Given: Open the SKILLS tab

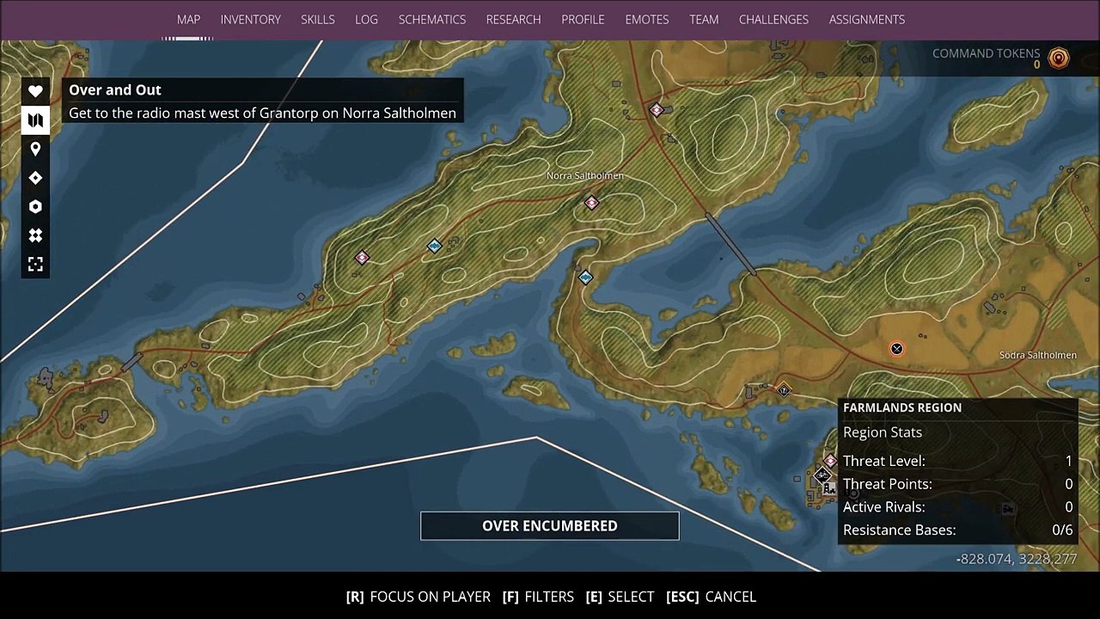Looking at the screenshot, I should click(x=318, y=19).
